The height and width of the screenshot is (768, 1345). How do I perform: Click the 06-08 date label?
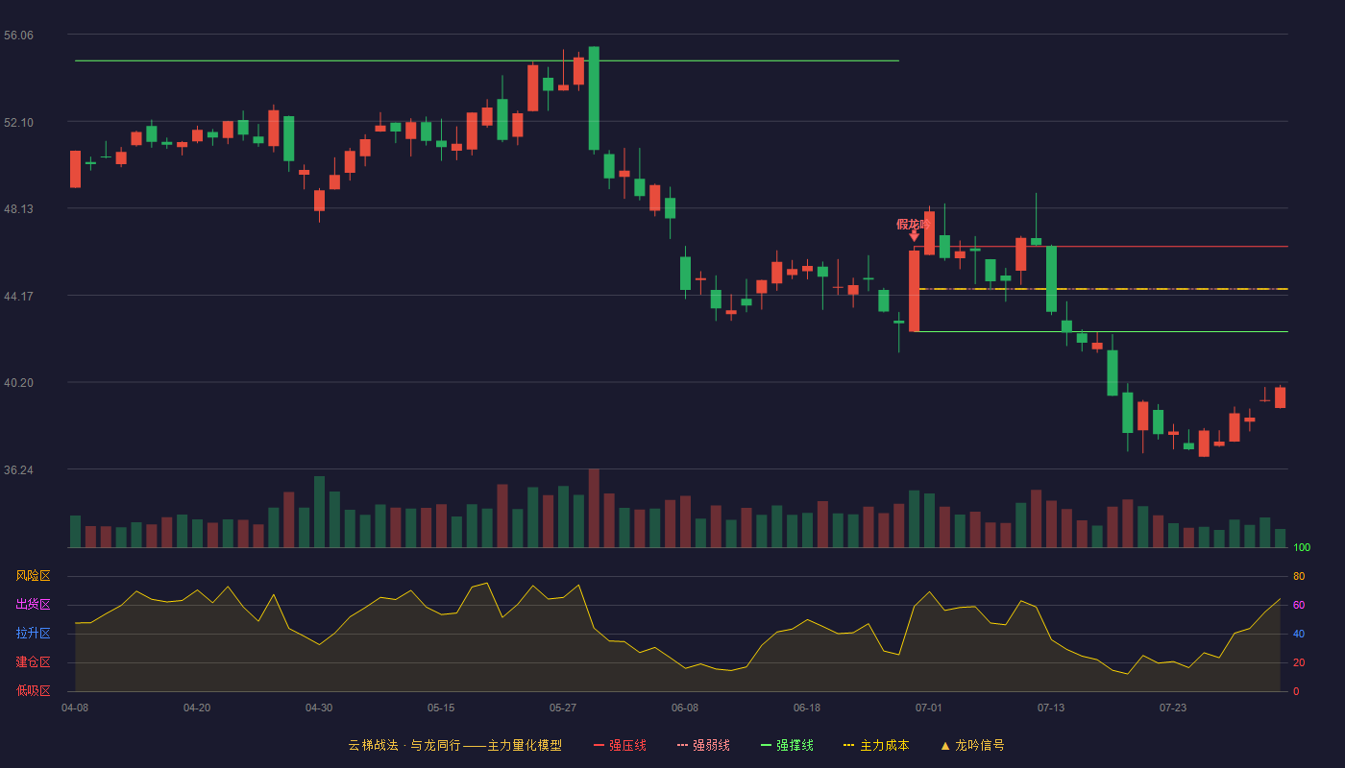tap(685, 708)
